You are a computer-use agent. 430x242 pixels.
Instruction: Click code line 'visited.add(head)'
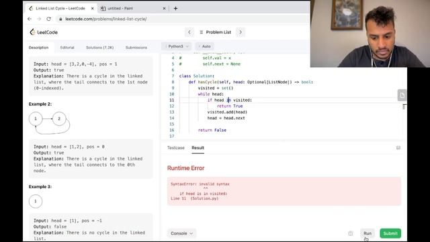tap(227, 112)
